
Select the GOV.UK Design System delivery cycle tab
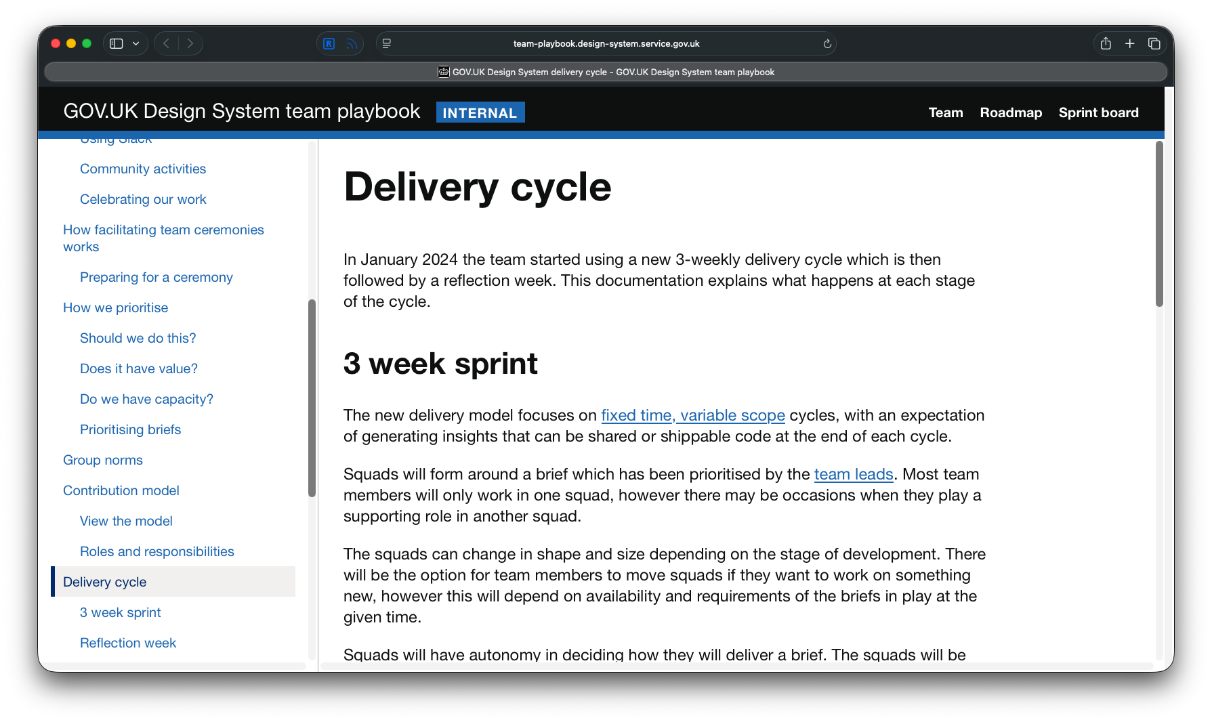pos(605,71)
